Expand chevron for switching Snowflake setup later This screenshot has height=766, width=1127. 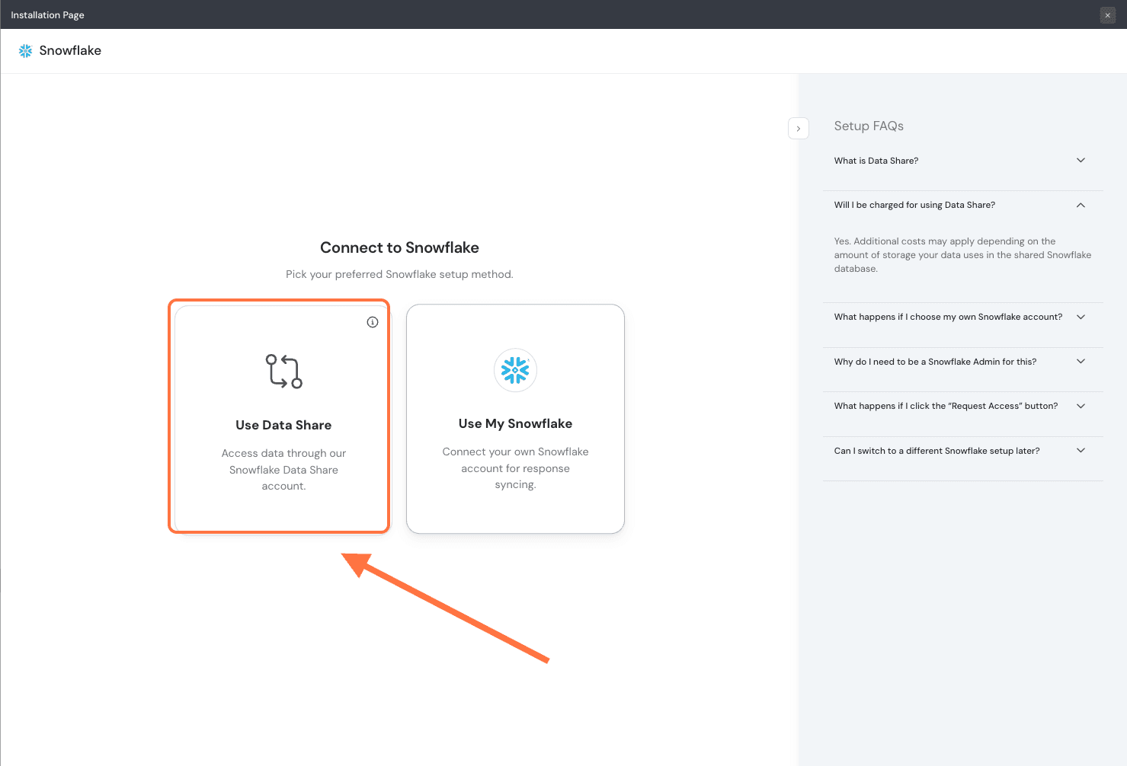click(x=1081, y=451)
